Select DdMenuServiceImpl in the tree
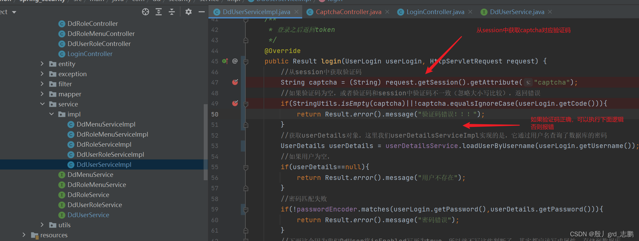Viewport: 639px width, 241px height. [106, 124]
